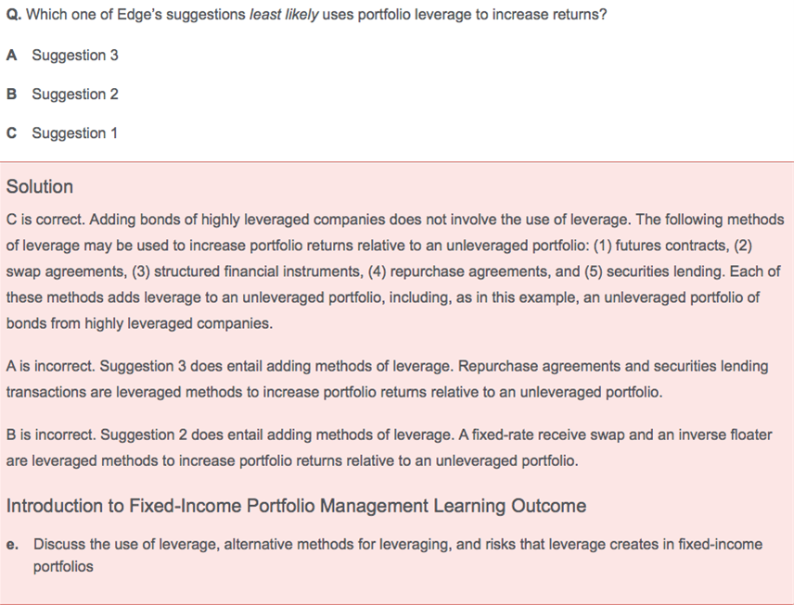
Task: Click the 'A is incorrect' explanation paragraph
Action: [x=388, y=379]
